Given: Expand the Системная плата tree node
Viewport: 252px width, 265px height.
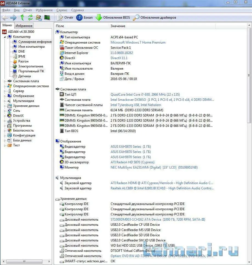Looking at the screenshot, I should [x=5, y=81].
